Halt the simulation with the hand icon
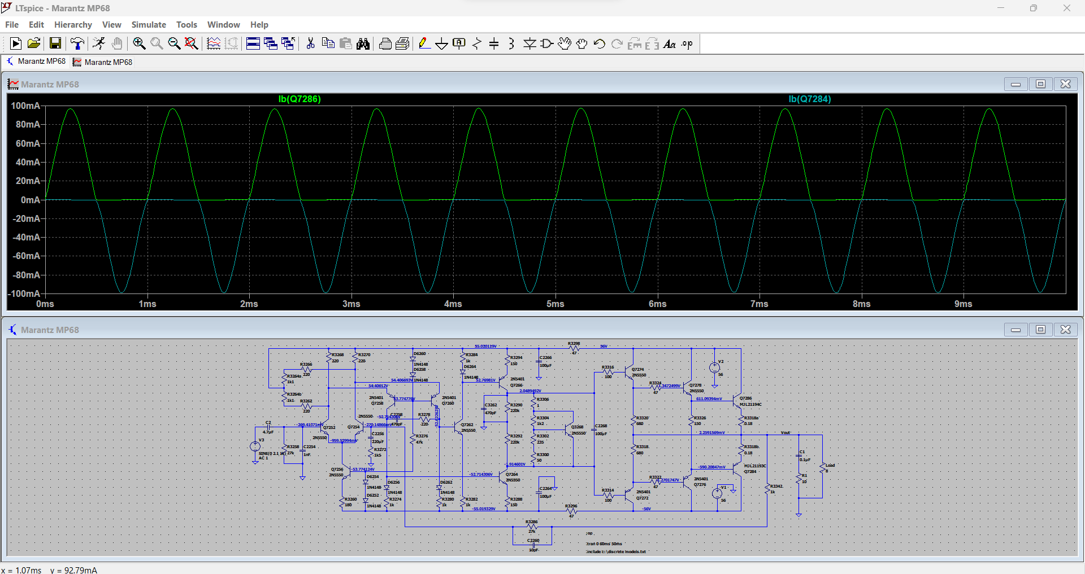The height and width of the screenshot is (574, 1085). pyautogui.click(x=117, y=43)
